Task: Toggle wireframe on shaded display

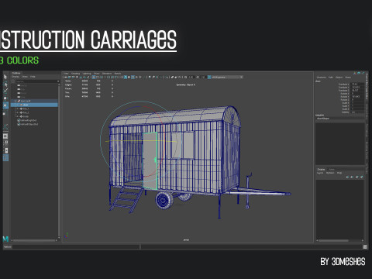Action: [133, 77]
